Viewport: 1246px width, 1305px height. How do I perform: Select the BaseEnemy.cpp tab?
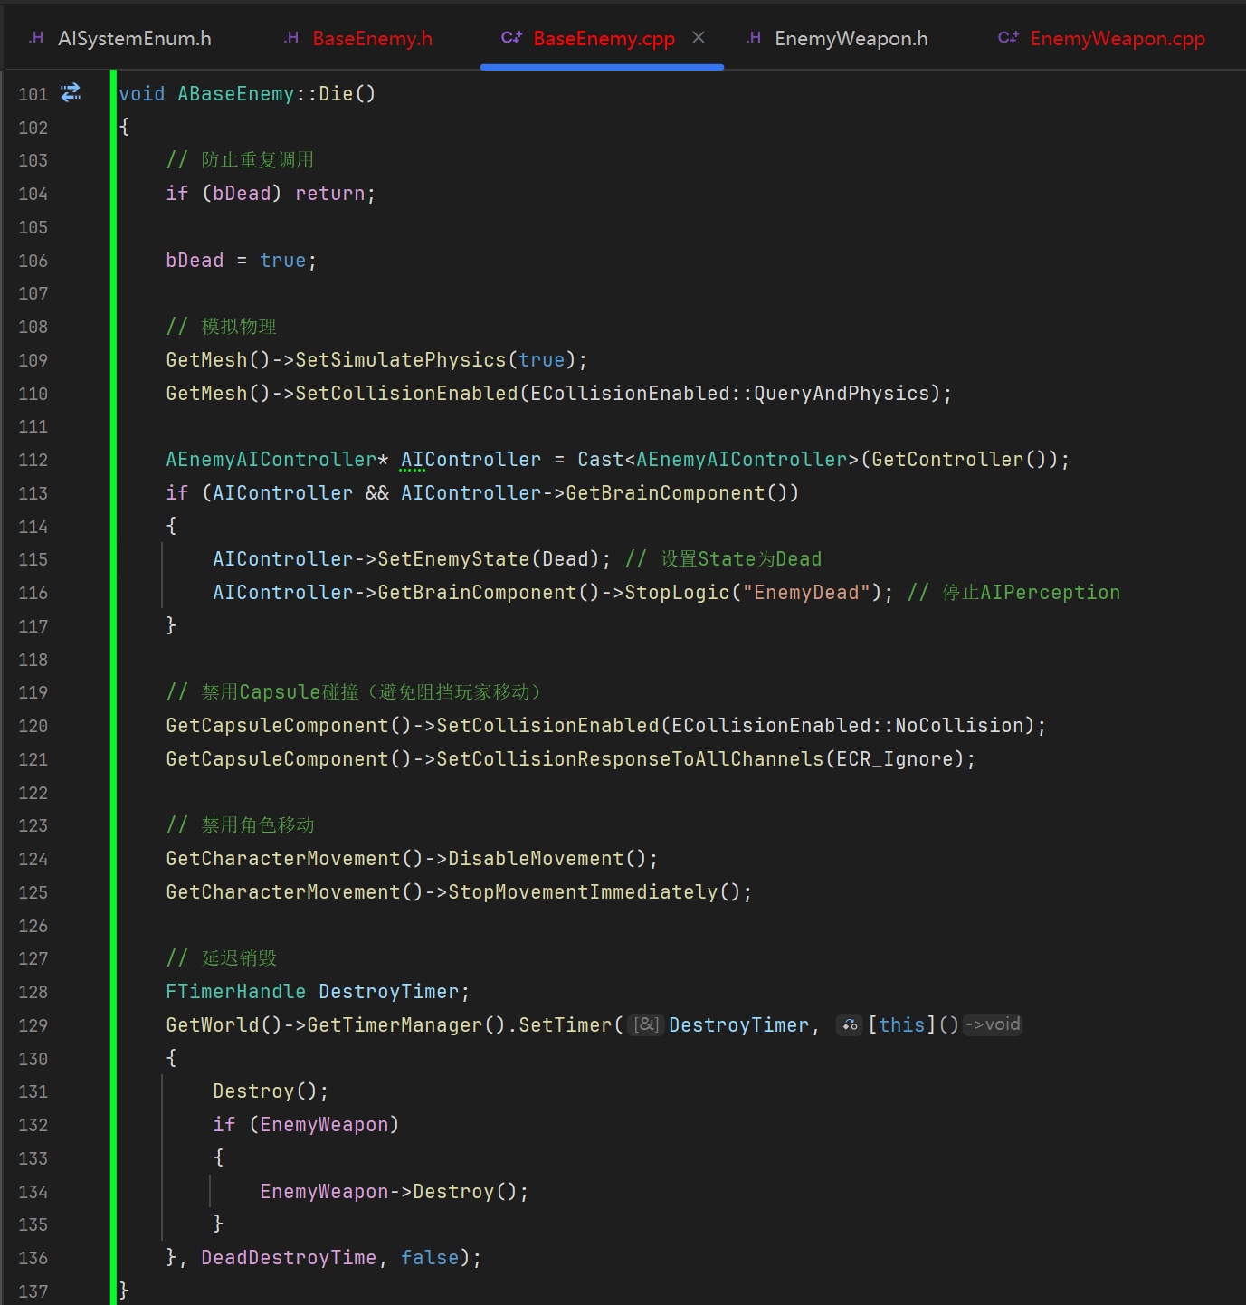pyautogui.click(x=604, y=38)
